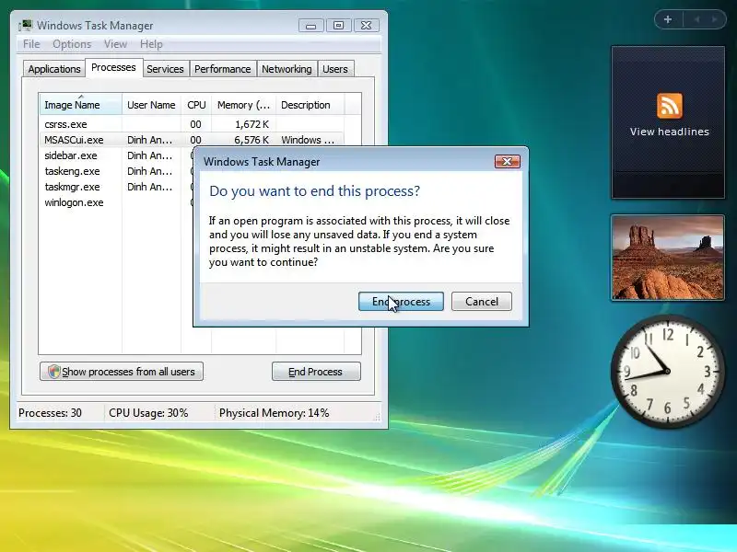The width and height of the screenshot is (737, 552).
Task: Go to the Networking tab
Action: click(287, 69)
